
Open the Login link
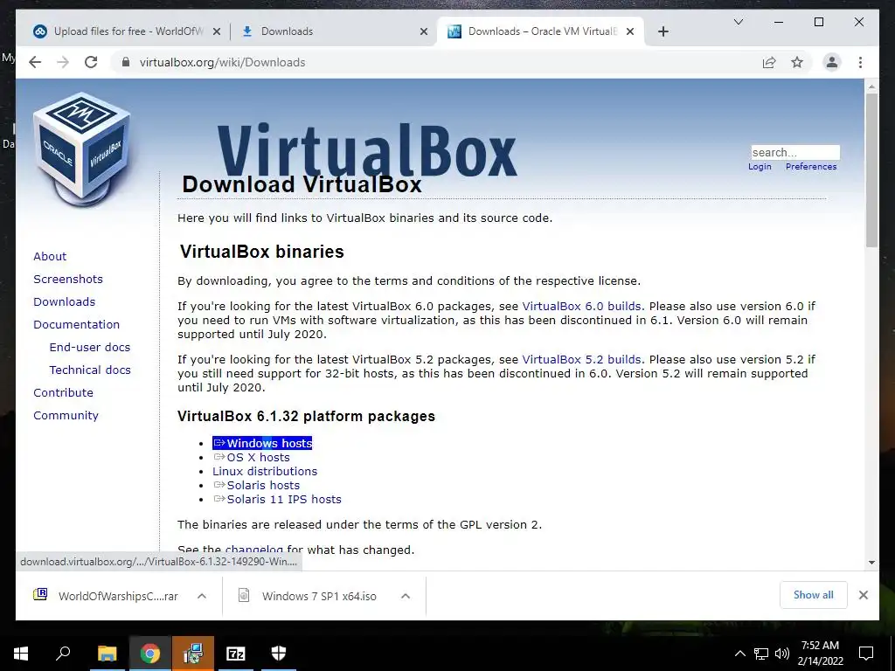point(760,167)
